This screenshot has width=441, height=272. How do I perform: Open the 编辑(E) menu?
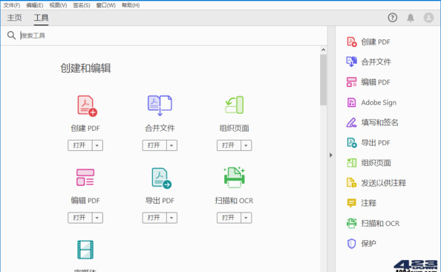(35, 5)
